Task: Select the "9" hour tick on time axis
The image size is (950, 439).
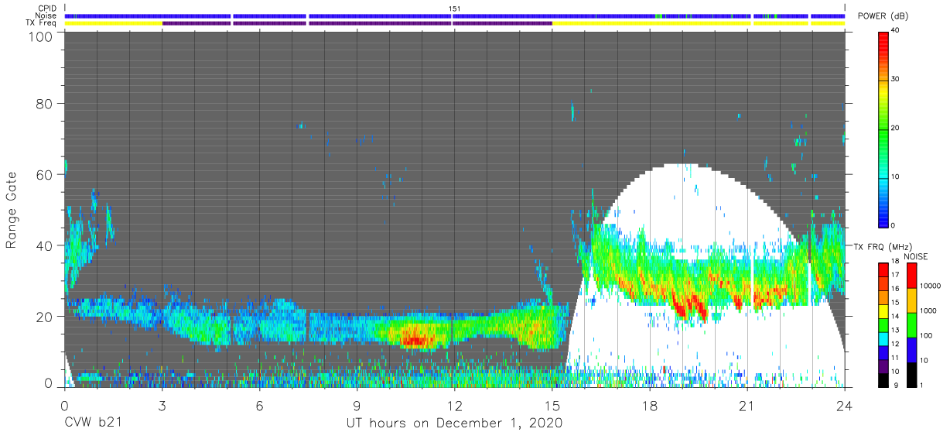Action: click(357, 406)
